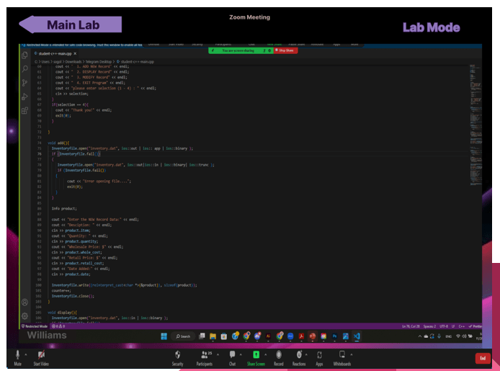Open the Manage gear icon in VS Code
The image size is (500, 371).
coord(25,316)
